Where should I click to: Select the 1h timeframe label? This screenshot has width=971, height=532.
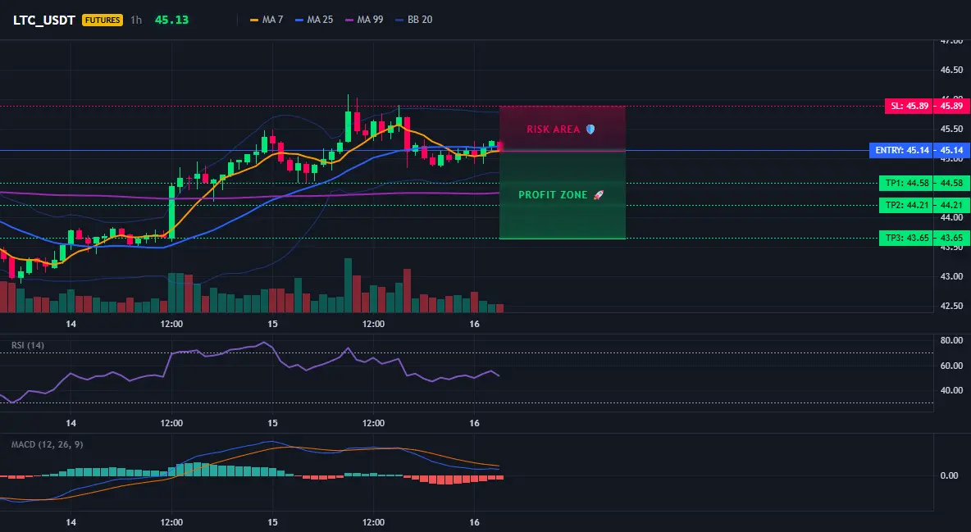coord(135,20)
